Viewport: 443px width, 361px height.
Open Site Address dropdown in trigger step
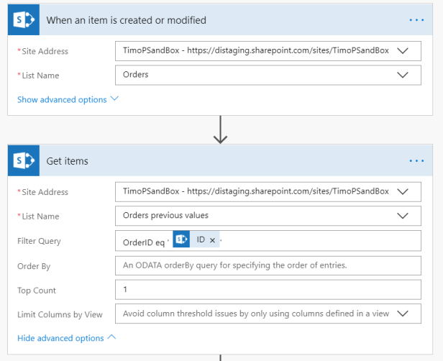(x=403, y=51)
